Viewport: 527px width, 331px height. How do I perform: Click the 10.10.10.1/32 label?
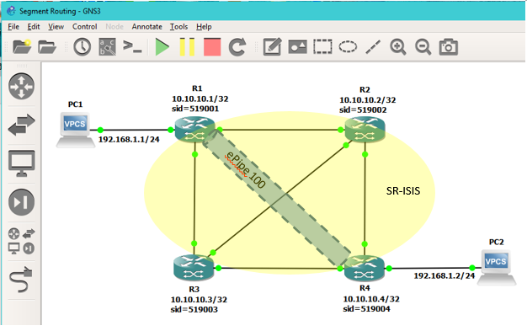[200, 99]
